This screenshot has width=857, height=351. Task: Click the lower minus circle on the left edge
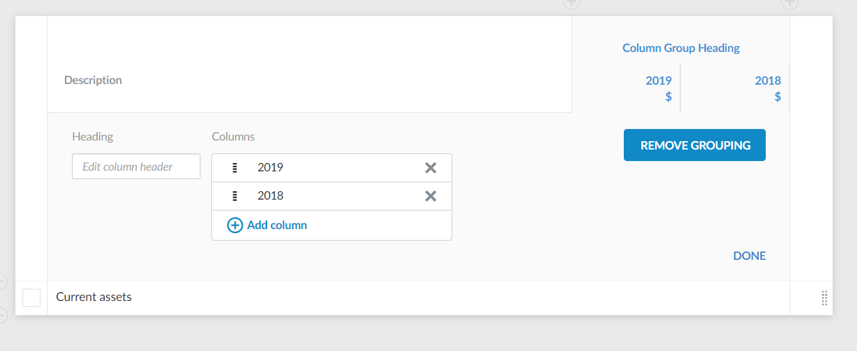(2, 314)
